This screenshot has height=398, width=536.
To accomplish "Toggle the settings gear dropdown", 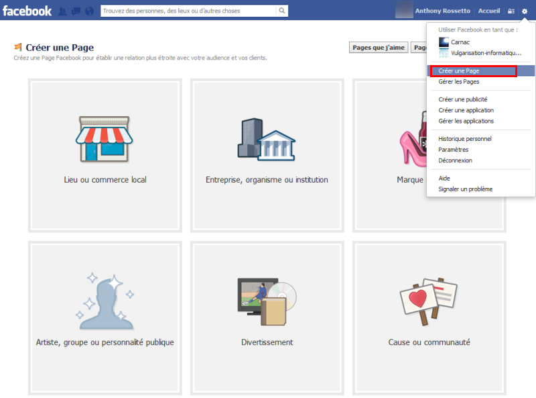I will pos(525,11).
